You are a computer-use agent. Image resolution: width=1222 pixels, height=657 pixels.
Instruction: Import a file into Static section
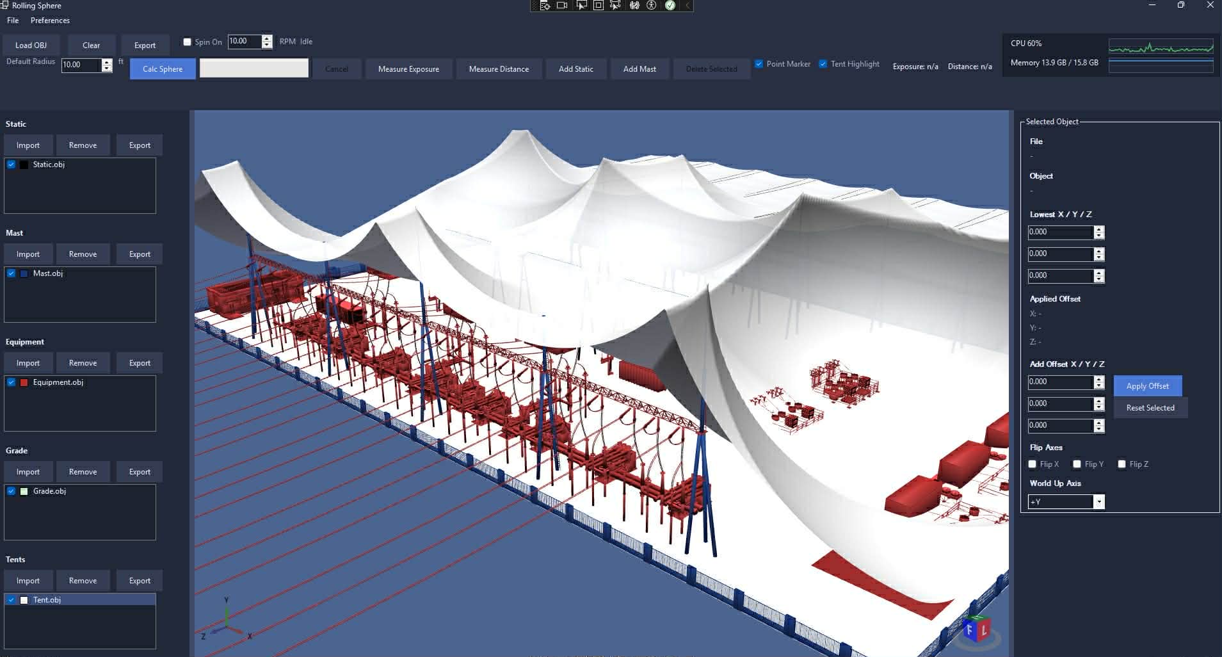28,145
